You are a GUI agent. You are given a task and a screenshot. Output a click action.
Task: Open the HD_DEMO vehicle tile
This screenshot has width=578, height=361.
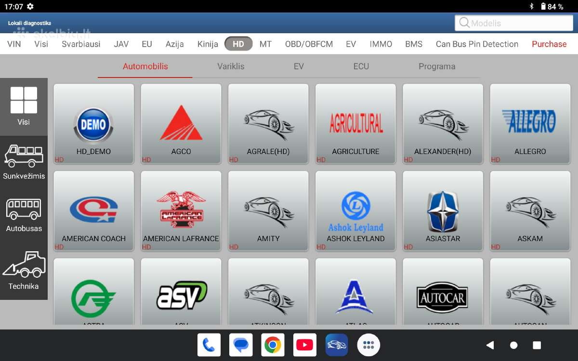(93, 124)
